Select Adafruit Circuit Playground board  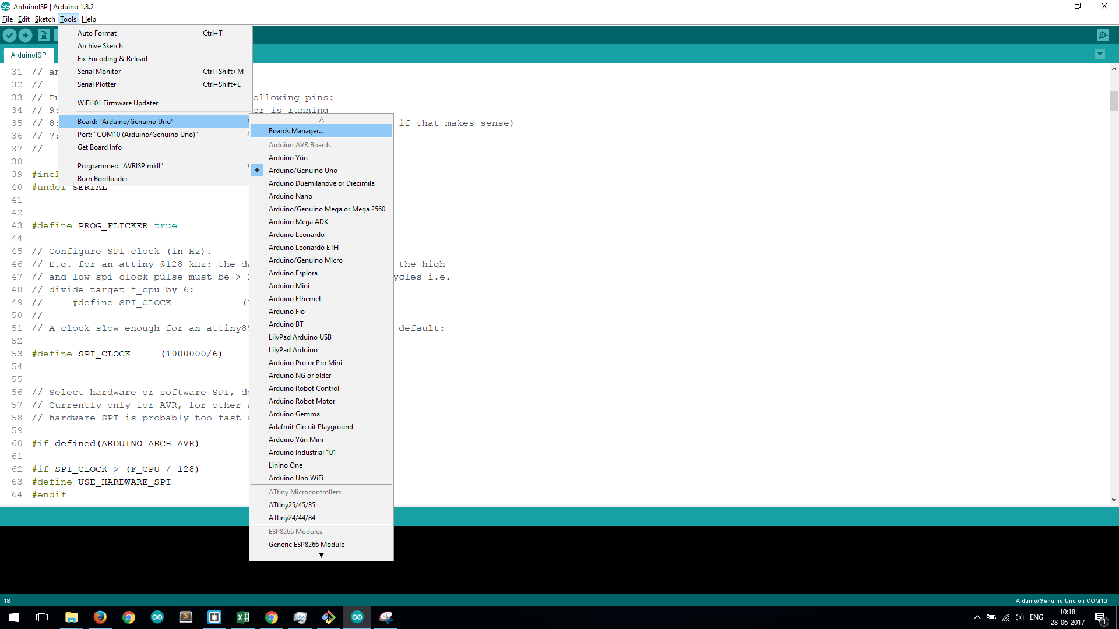(321, 427)
